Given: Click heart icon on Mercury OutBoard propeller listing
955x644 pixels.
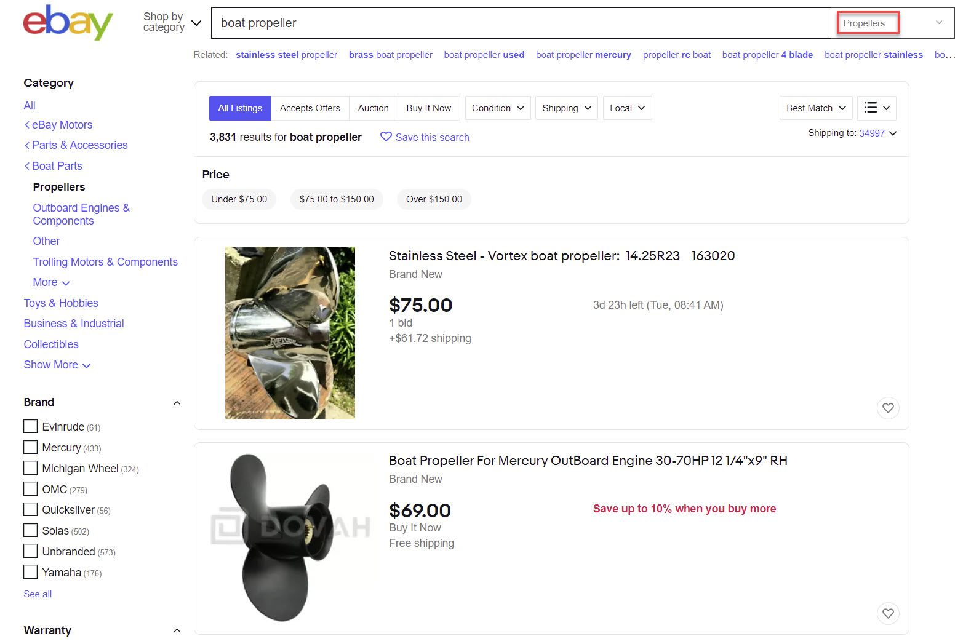Looking at the screenshot, I should (x=888, y=613).
